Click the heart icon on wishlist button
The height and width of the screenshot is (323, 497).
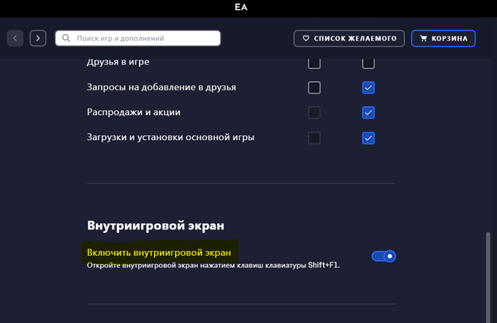pos(306,38)
